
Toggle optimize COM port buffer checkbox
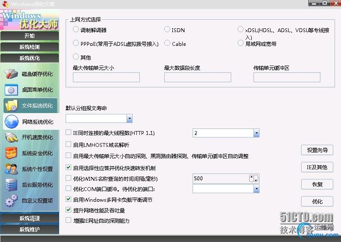[x=68, y=188]
